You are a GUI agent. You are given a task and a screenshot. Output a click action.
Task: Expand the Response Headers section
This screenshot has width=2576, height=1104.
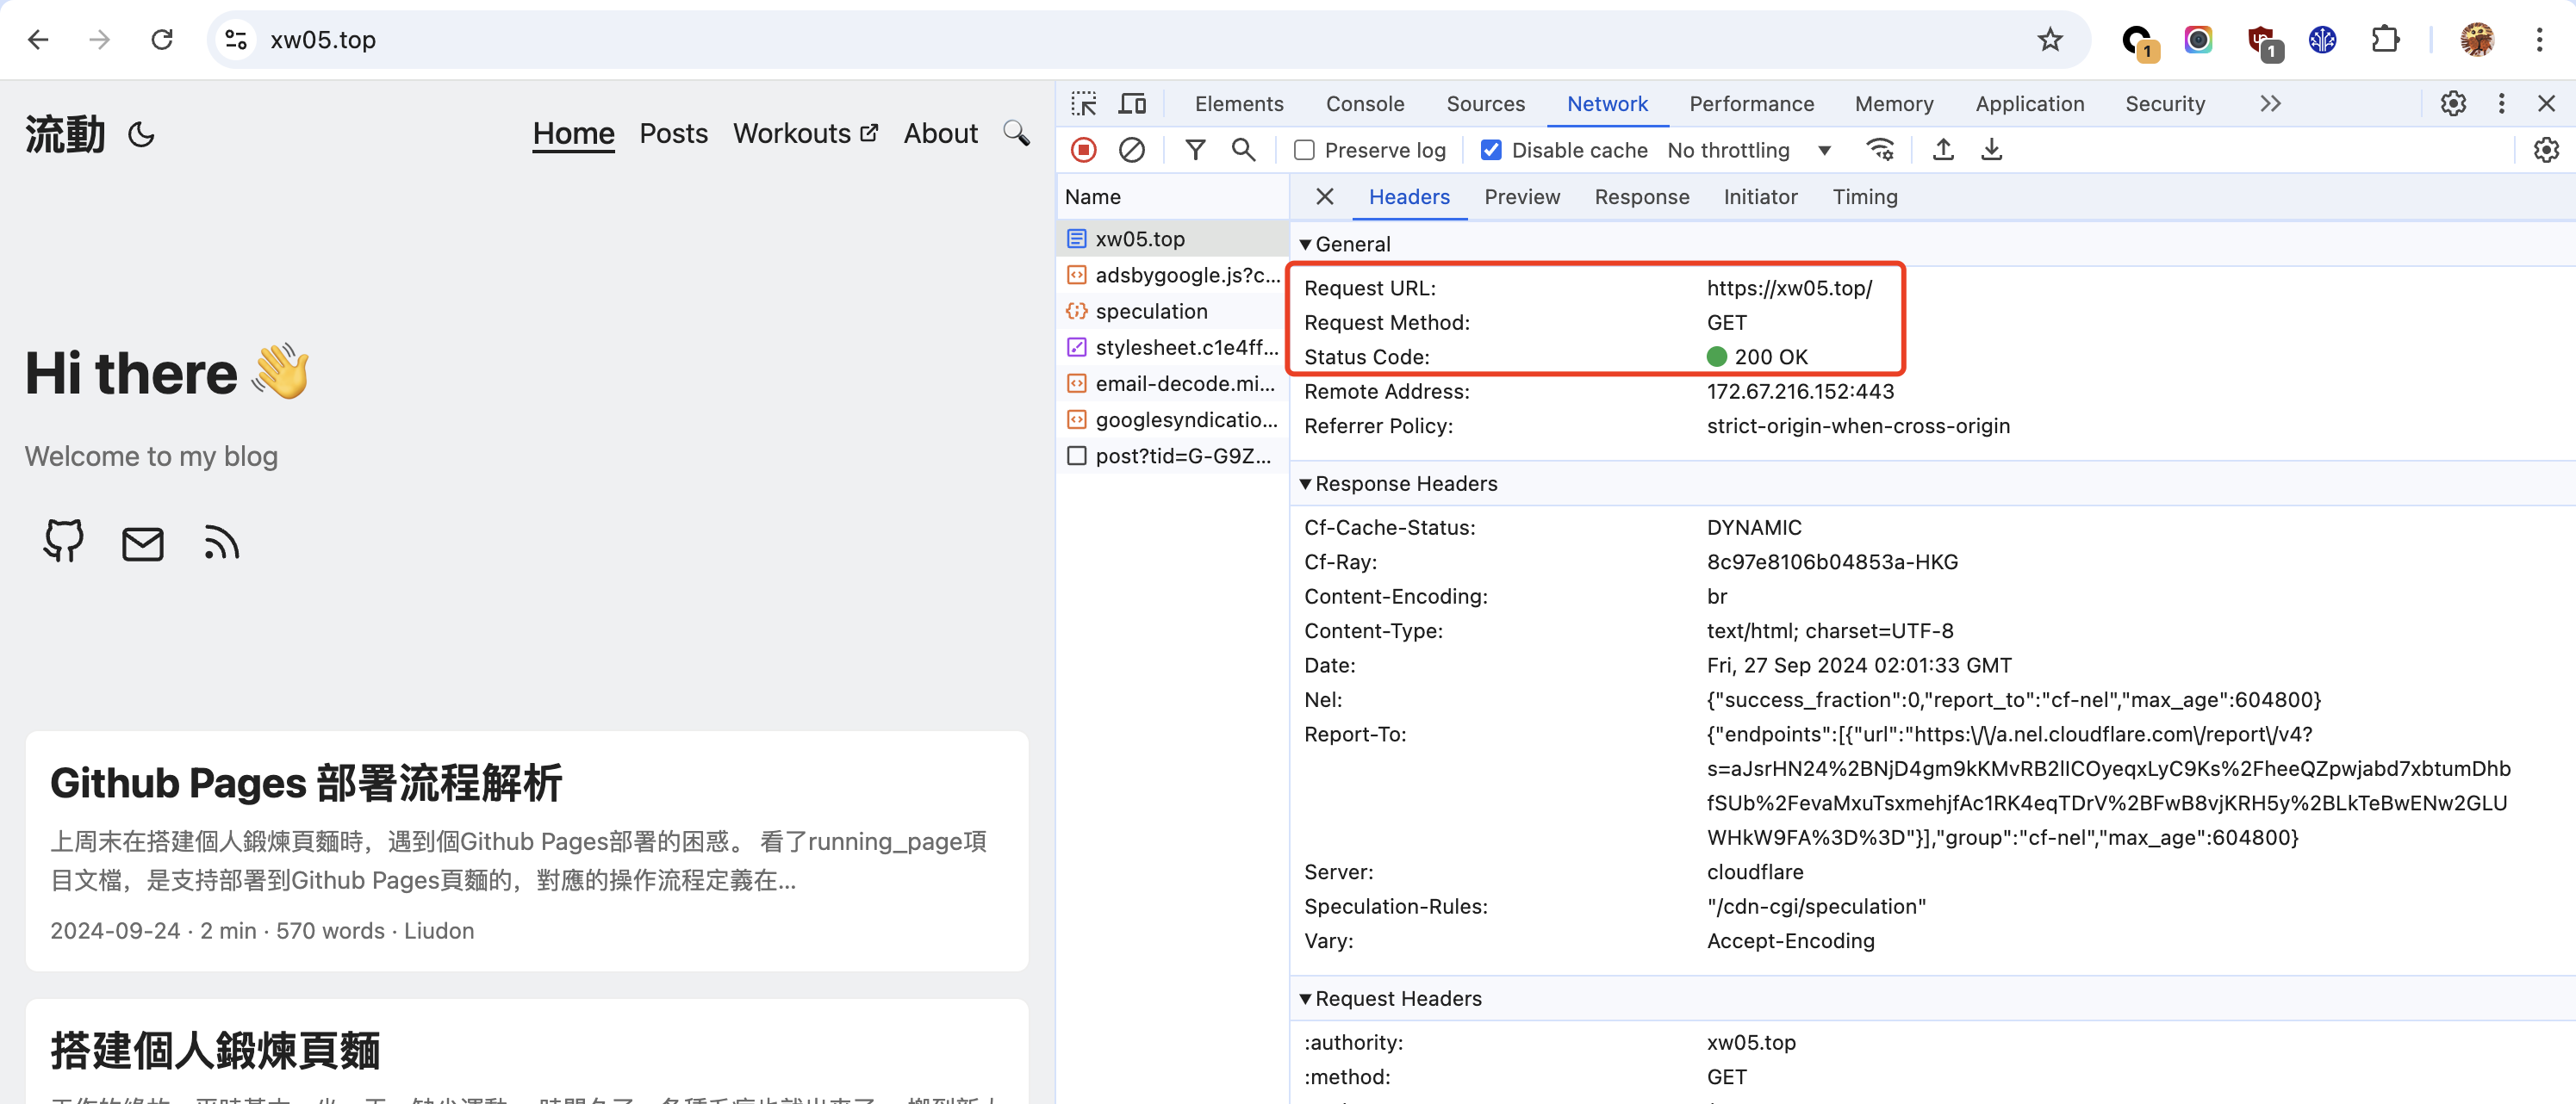coord(1304,483)
